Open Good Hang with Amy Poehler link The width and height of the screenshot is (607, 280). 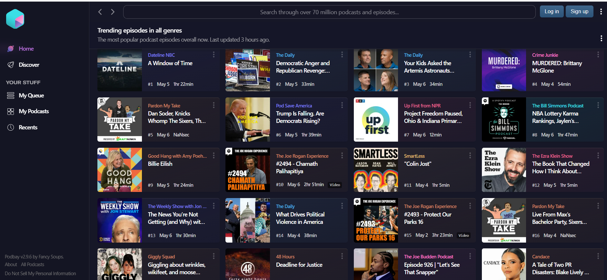tap(177, 156)
